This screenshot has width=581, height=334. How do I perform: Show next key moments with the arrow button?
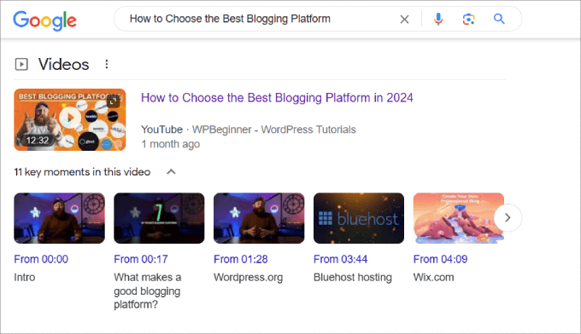pos(508,218)
